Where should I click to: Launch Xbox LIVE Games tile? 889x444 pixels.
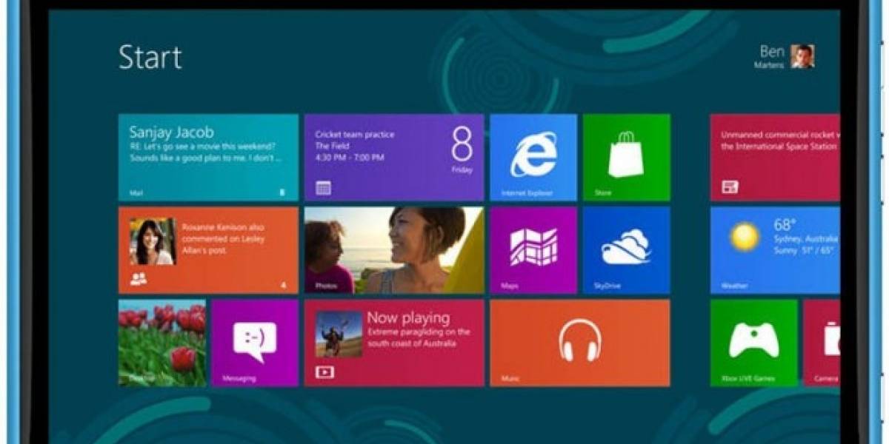click(753, 343)
